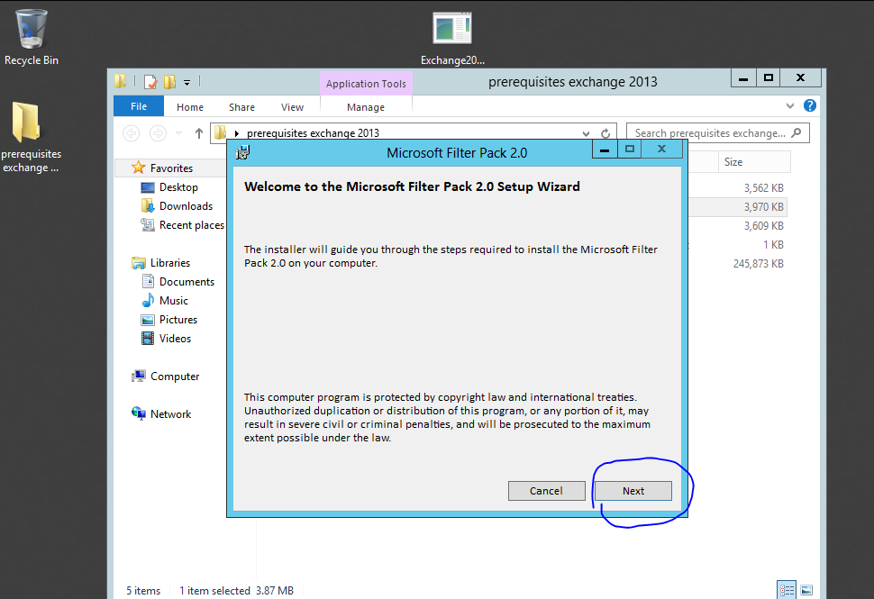Image resolution: width=874 pixels, height=599 pixels.
Task: Open Downloads under Favorites
Action: pos(186,206)
